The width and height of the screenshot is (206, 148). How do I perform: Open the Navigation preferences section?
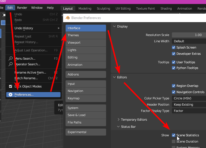(86, 91)
